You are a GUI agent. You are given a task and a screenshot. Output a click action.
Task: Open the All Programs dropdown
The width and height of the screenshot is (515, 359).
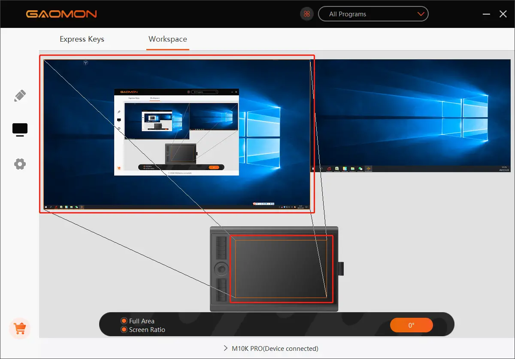pos(373,14)
